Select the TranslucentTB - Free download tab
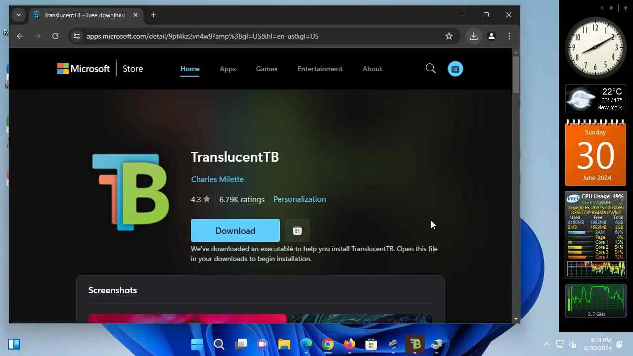 click(x=85, y=15)
